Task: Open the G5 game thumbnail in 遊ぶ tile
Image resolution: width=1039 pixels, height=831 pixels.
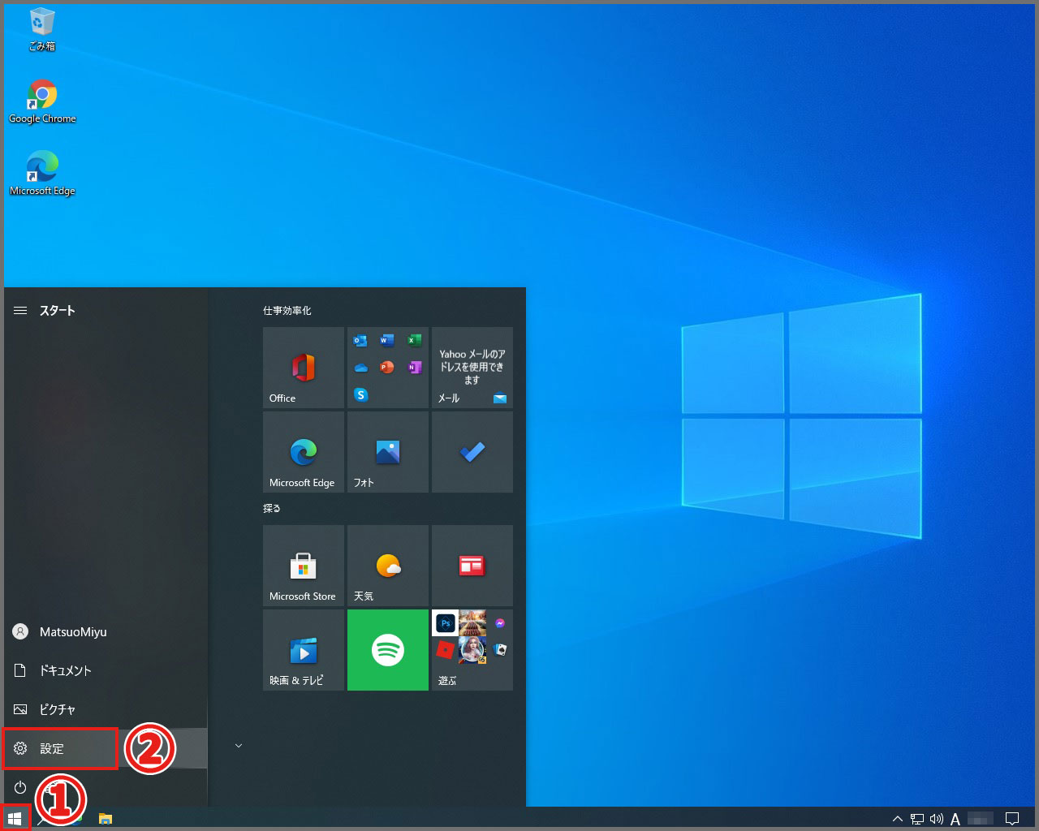Action: (x=472, y=649)
